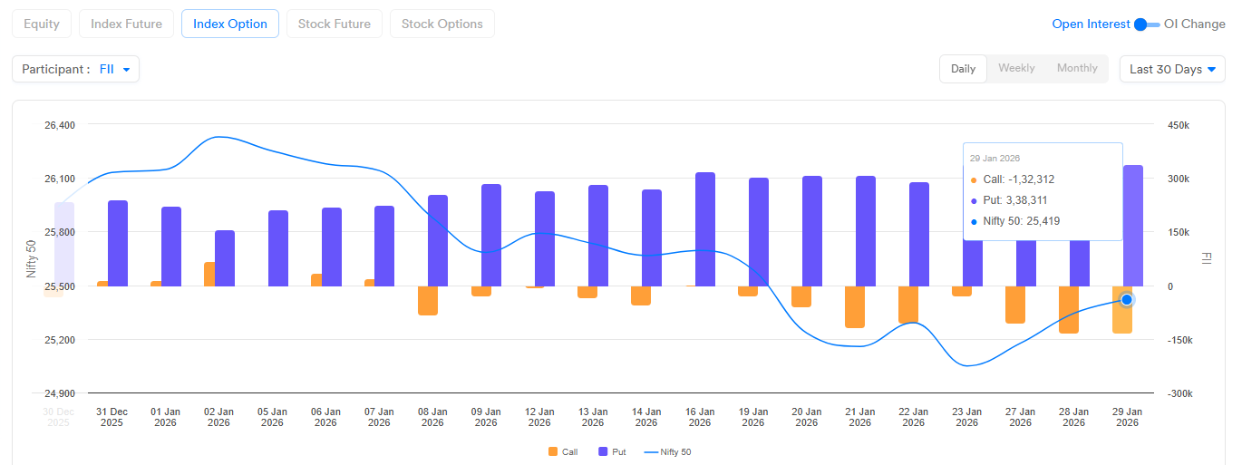This screenshot has height=465, width=1242.
Task: Toggle Put series via purple legend icon
Action: coord(604,451)
